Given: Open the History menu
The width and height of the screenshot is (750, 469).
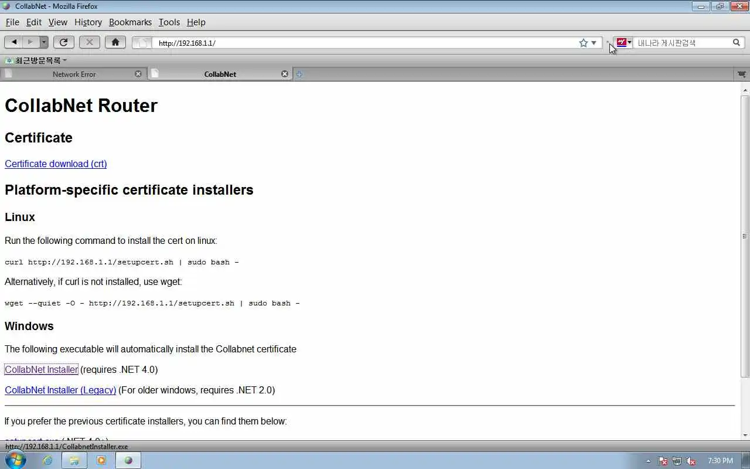Looking at the screenshot, I should [x=88, y=22].
